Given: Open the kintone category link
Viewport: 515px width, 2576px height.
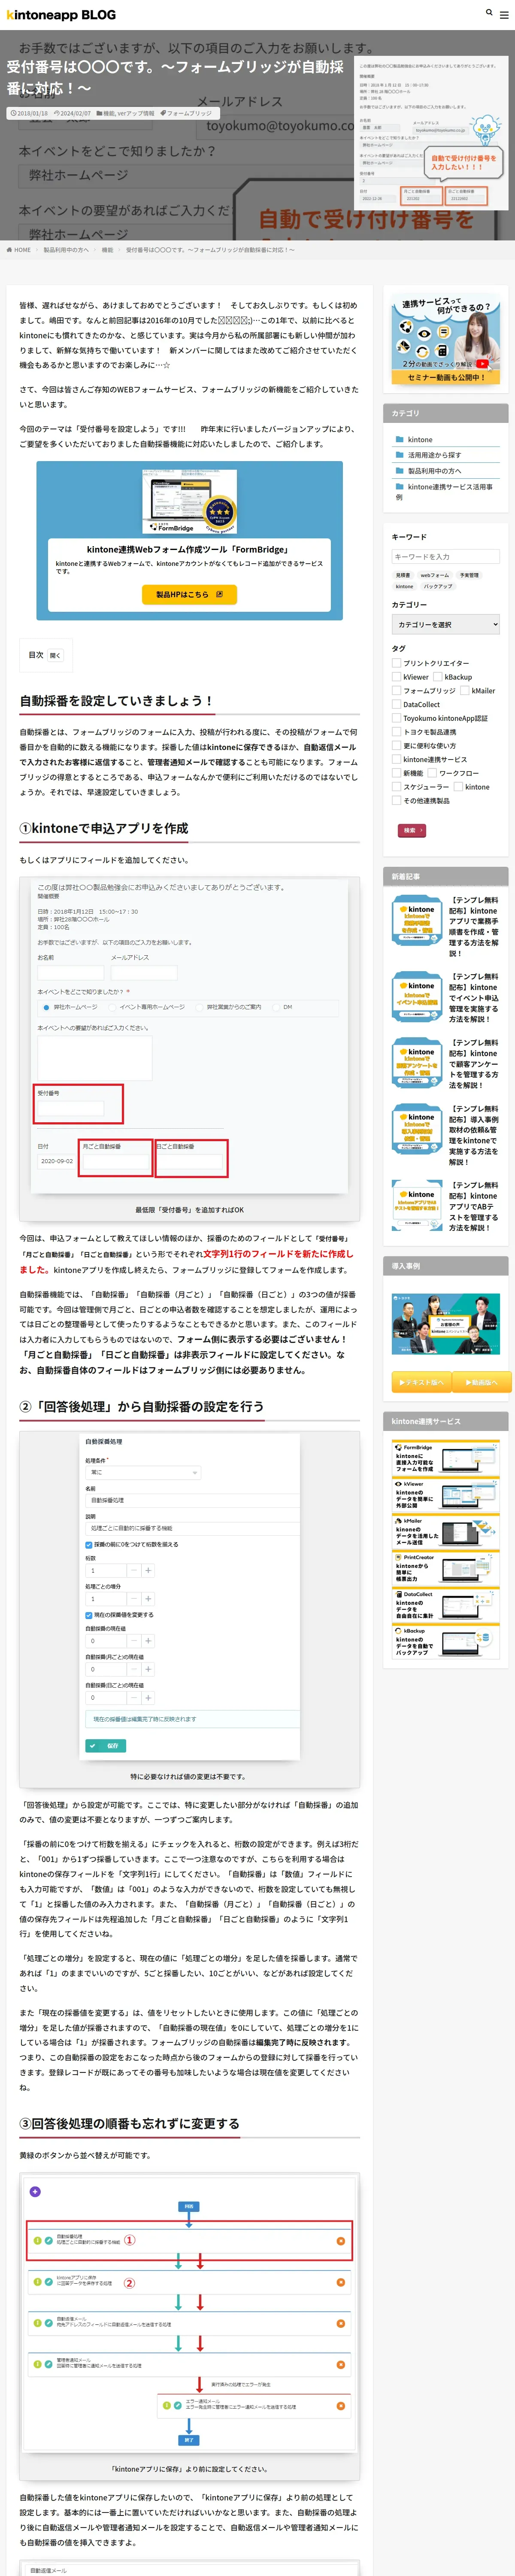Looking at the screenshot, I should click(420, 440).
